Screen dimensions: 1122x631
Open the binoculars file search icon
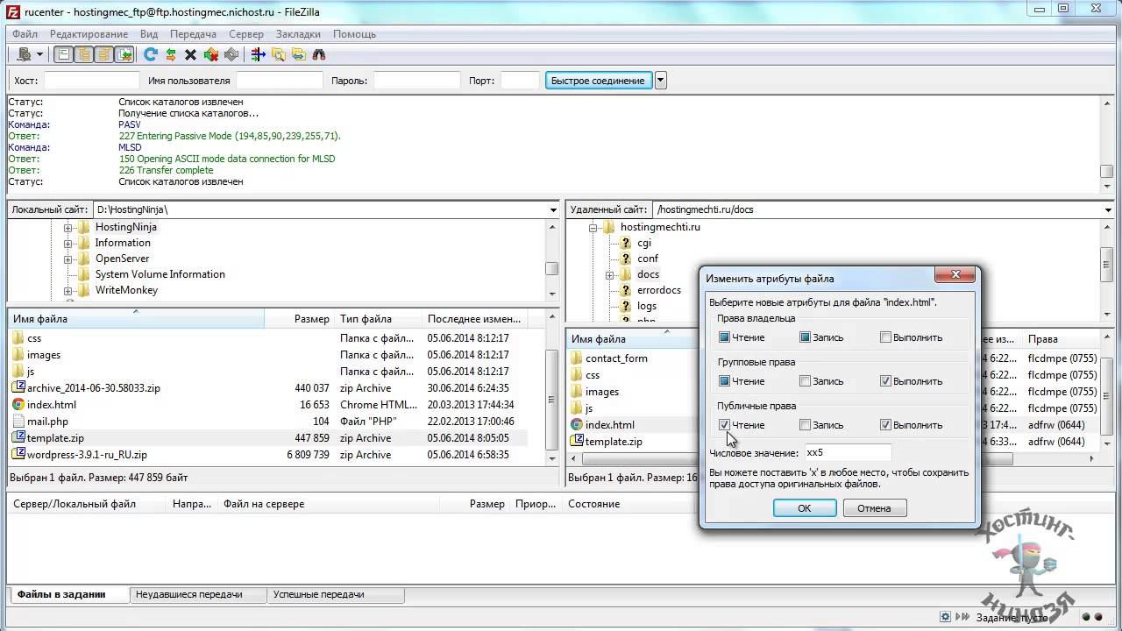pos(319,54)
